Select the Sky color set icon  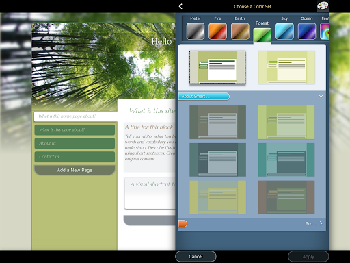284,32
